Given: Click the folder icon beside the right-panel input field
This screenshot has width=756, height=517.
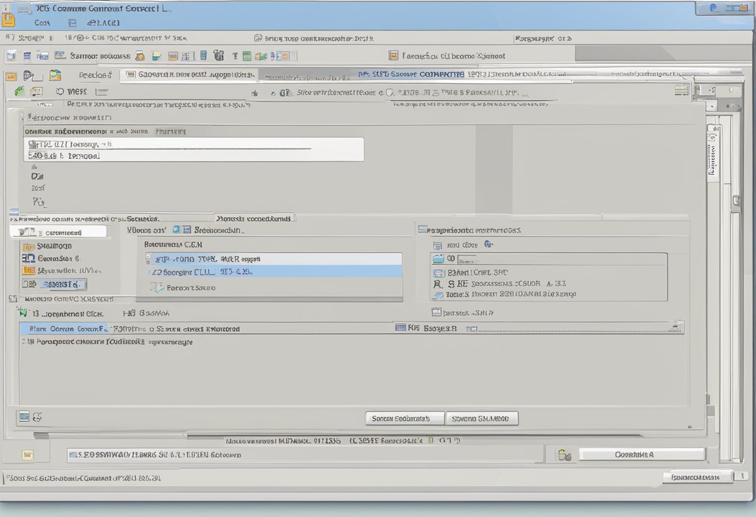Looking at the screenshot, I should [x=438, y=258].
